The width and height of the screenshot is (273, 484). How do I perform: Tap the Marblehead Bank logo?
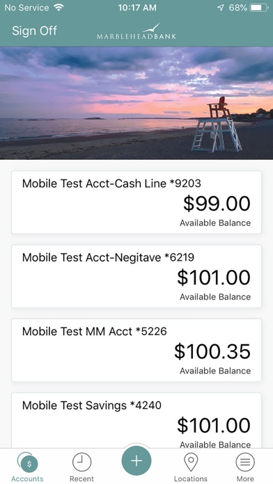[136, 31]
